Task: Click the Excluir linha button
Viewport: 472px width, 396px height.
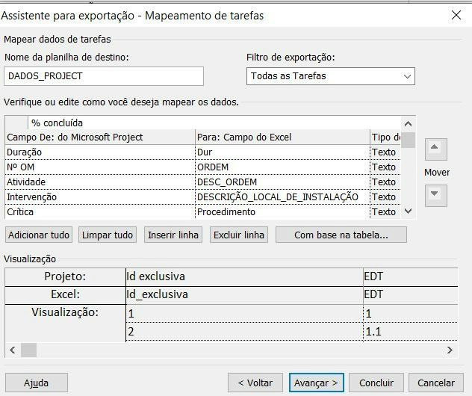Action: pyautogui.click(x=239, y=235)
